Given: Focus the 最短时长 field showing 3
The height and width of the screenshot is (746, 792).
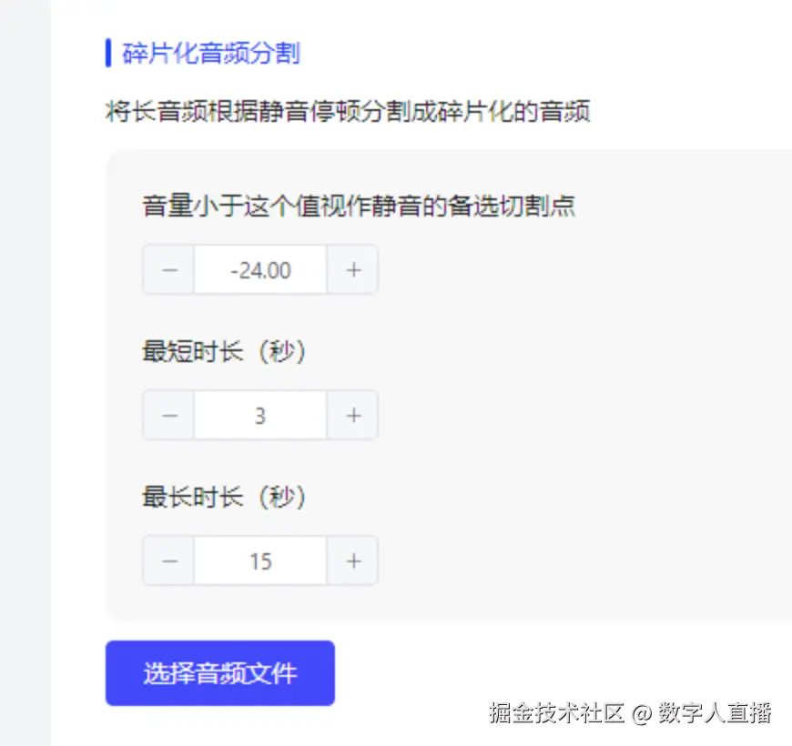Looking at the screenshot, I should [x=260, y=416].
